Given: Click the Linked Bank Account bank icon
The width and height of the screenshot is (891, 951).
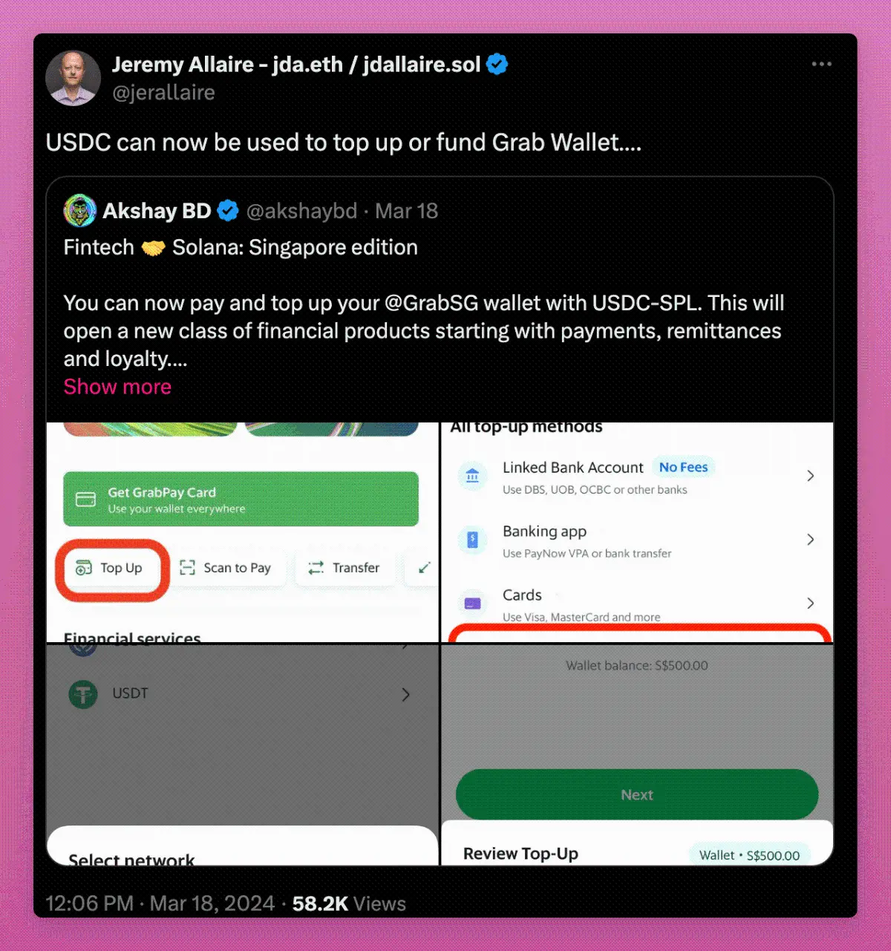Looking at the screenshot, I should tap(472, 476).
